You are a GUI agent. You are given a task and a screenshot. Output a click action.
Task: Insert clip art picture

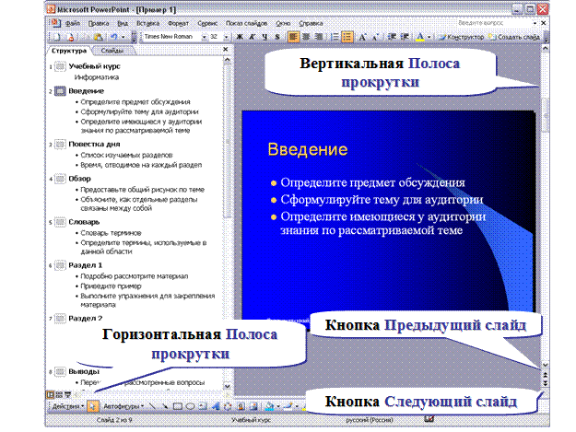[x=241, y=406]
